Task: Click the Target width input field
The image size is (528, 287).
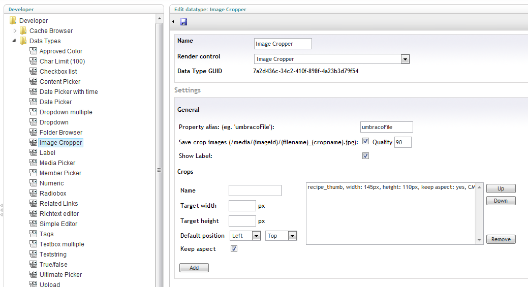Action: tap(242, 206)
